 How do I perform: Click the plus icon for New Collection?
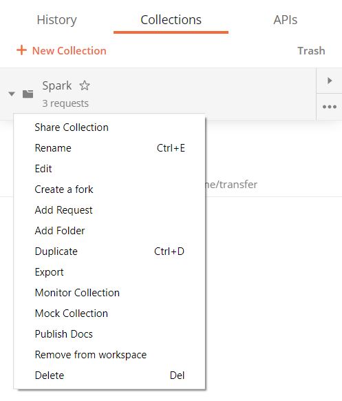click(21, 50)
